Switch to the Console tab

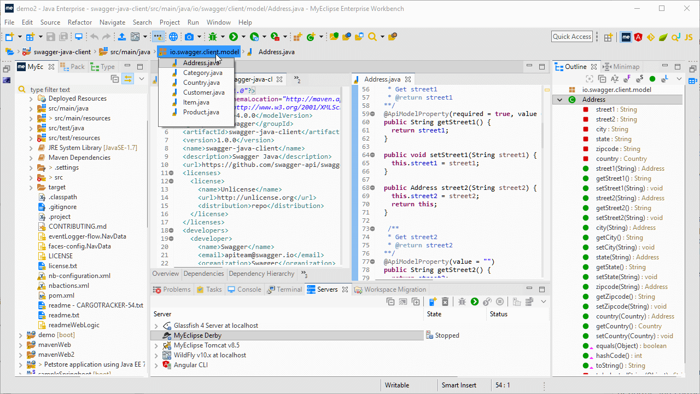pos(244,289)
